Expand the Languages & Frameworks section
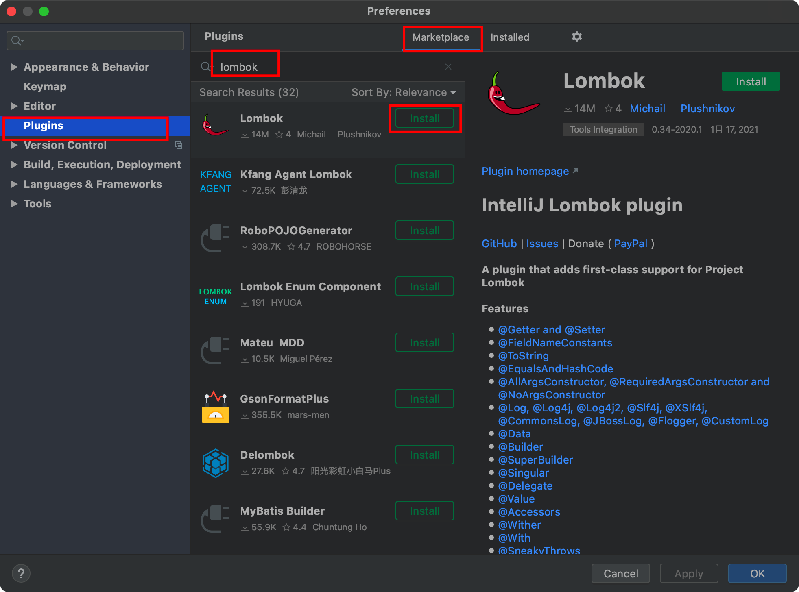Image resolution: width=799 pixels, height=592 pixels. pyautogui.click(x=14, y=184)
